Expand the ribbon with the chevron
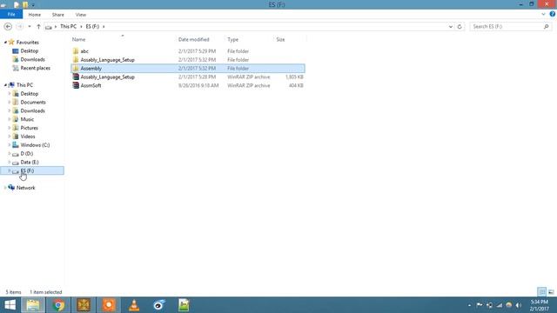 pyautogui.click(x=543, y=14)
